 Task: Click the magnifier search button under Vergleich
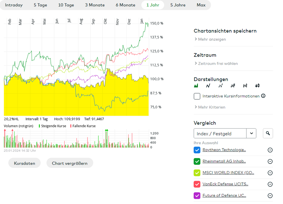[268, 133]
